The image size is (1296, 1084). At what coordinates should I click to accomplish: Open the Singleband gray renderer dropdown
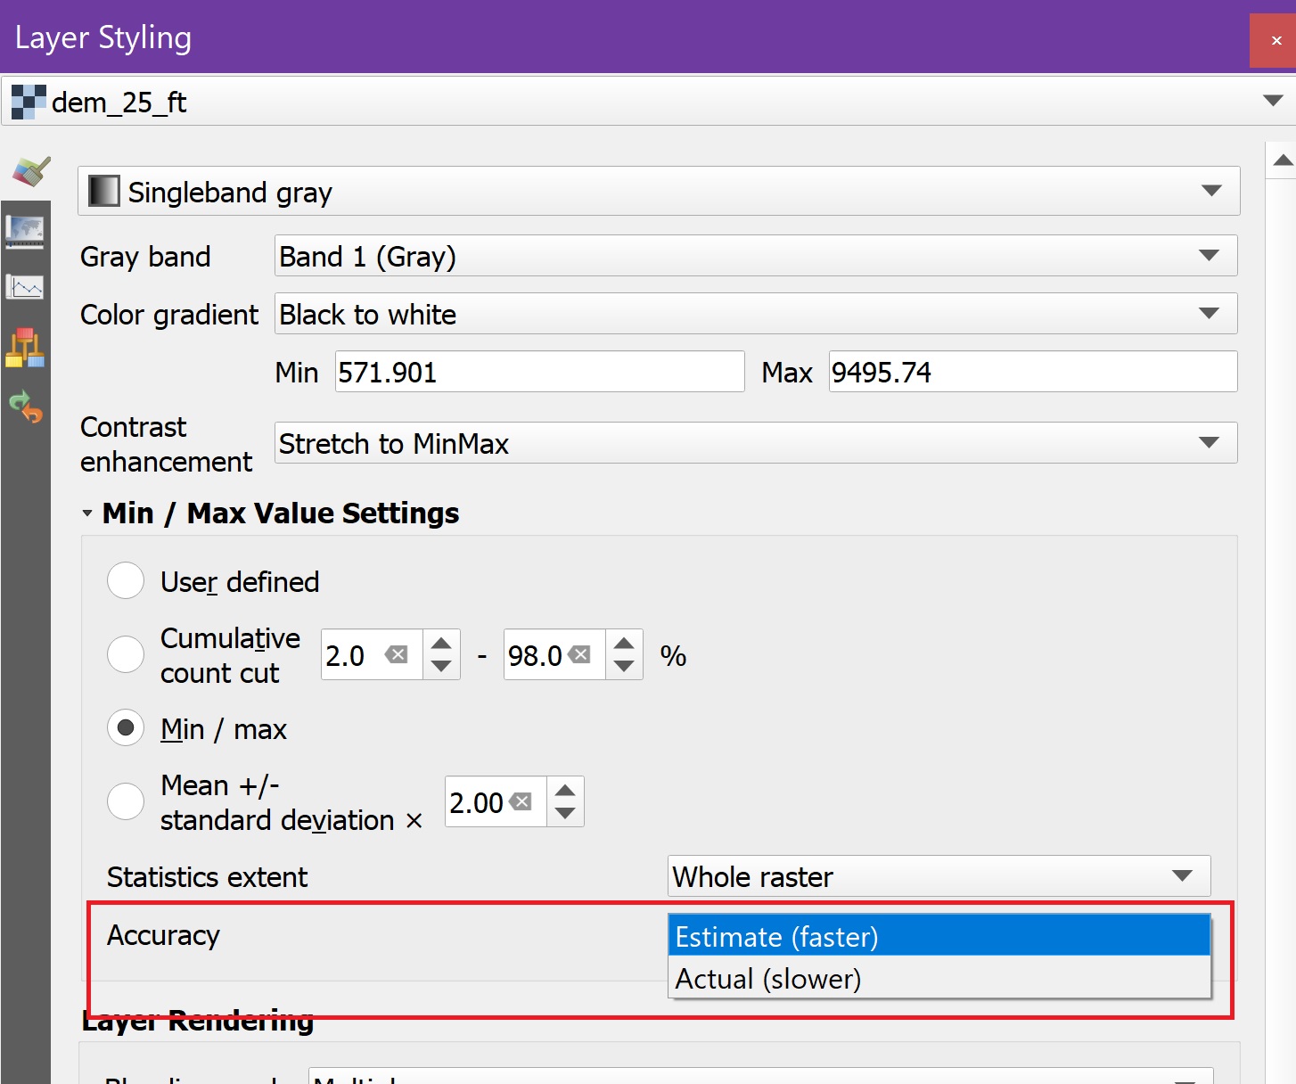[659, 191]
